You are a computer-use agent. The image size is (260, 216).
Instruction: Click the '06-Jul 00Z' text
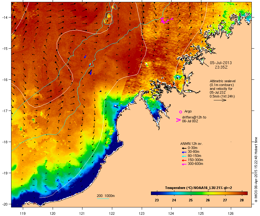click(190, 121)
